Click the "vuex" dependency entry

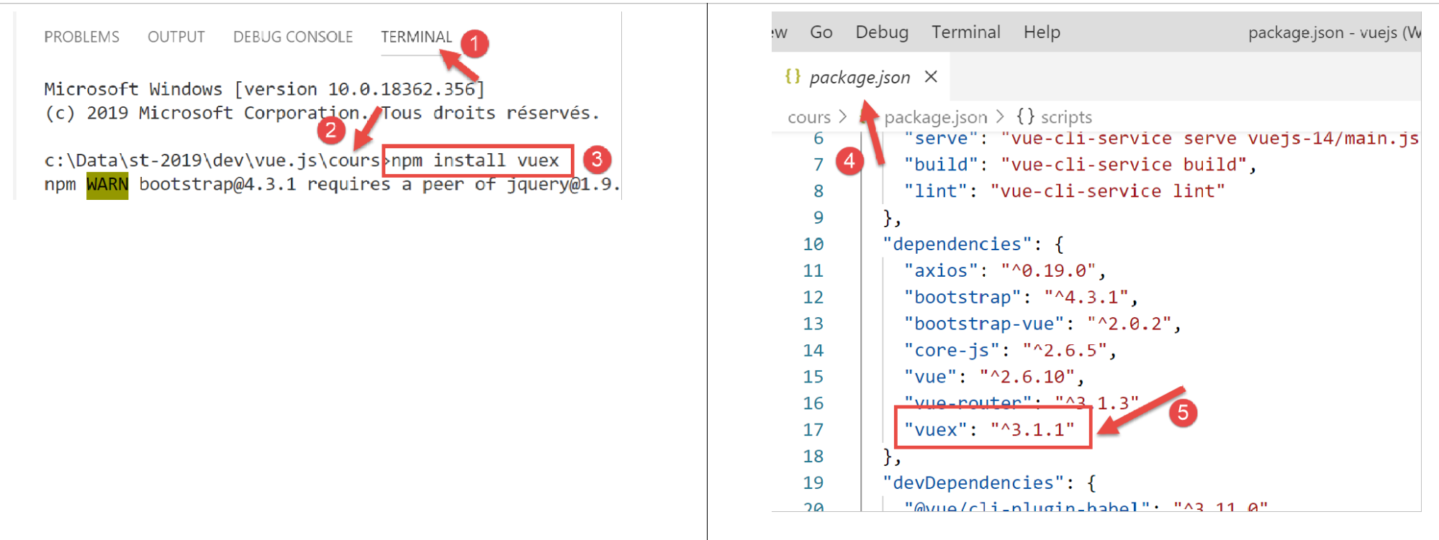[989, 430]
